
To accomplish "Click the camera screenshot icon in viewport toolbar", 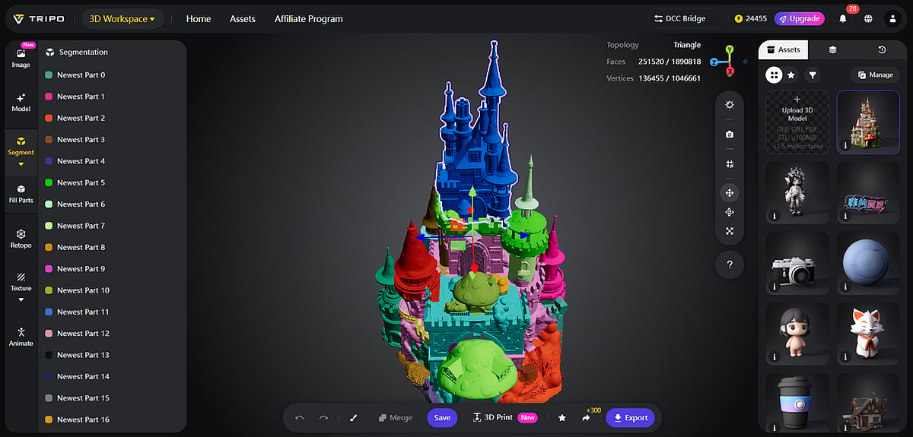I will [730, 135].
